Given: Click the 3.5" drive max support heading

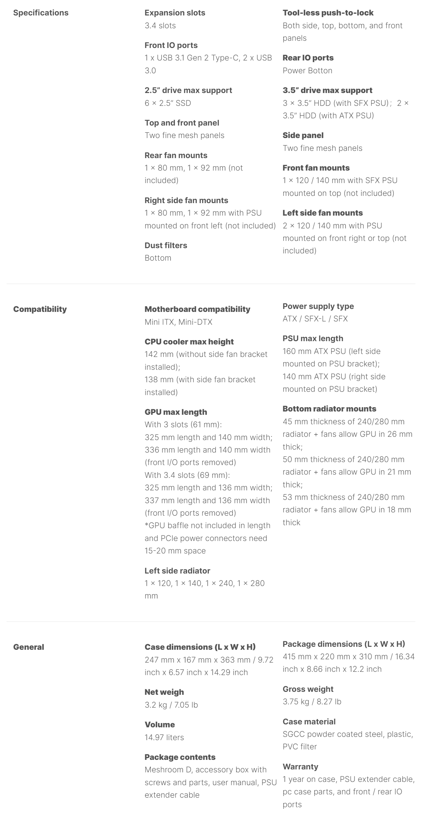Looking at the screenshot, I should point(327,90).
